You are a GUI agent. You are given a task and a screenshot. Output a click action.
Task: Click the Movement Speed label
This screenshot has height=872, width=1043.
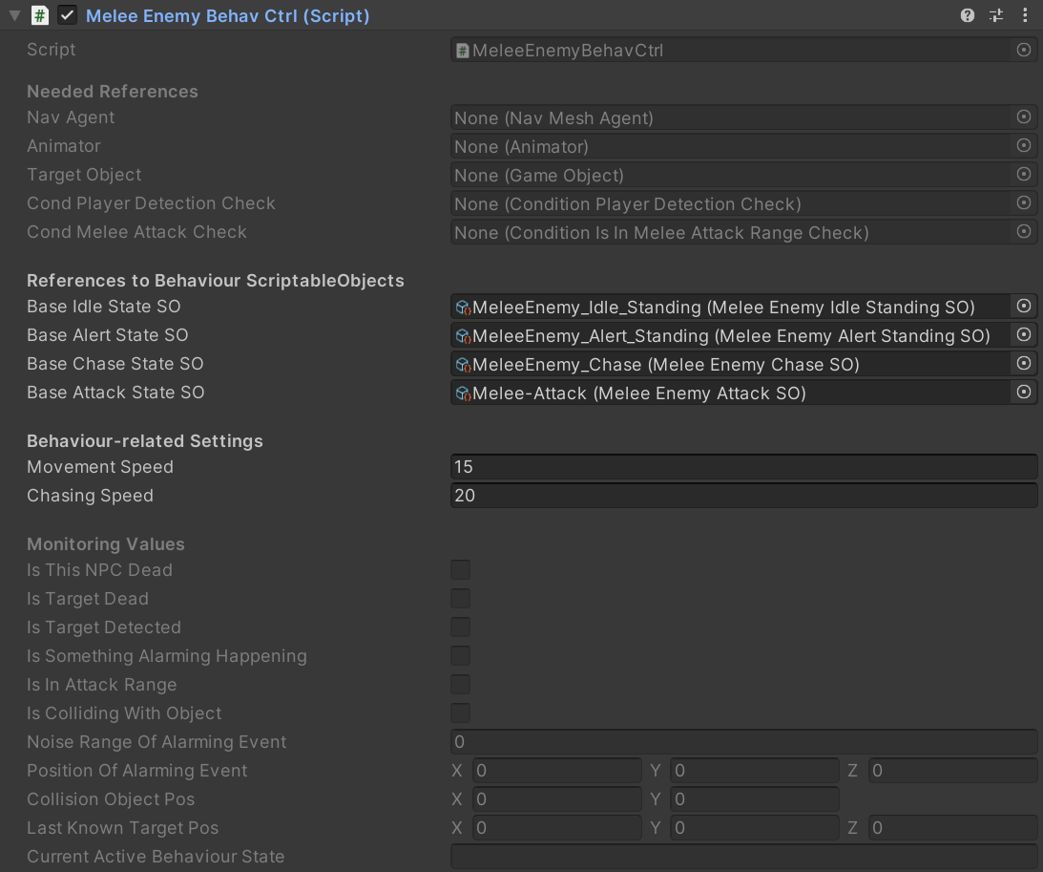click(100, 467)
